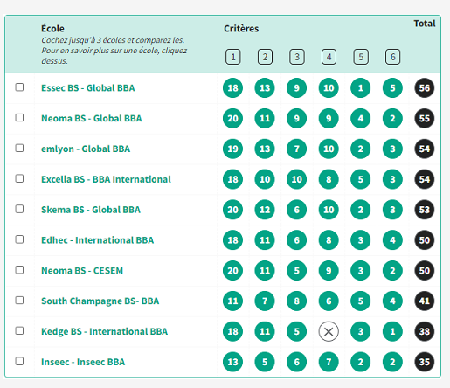Viewport: 450px width, 388px height.
Task: Click criterion 5 header icon
Action: pos(361,57)
